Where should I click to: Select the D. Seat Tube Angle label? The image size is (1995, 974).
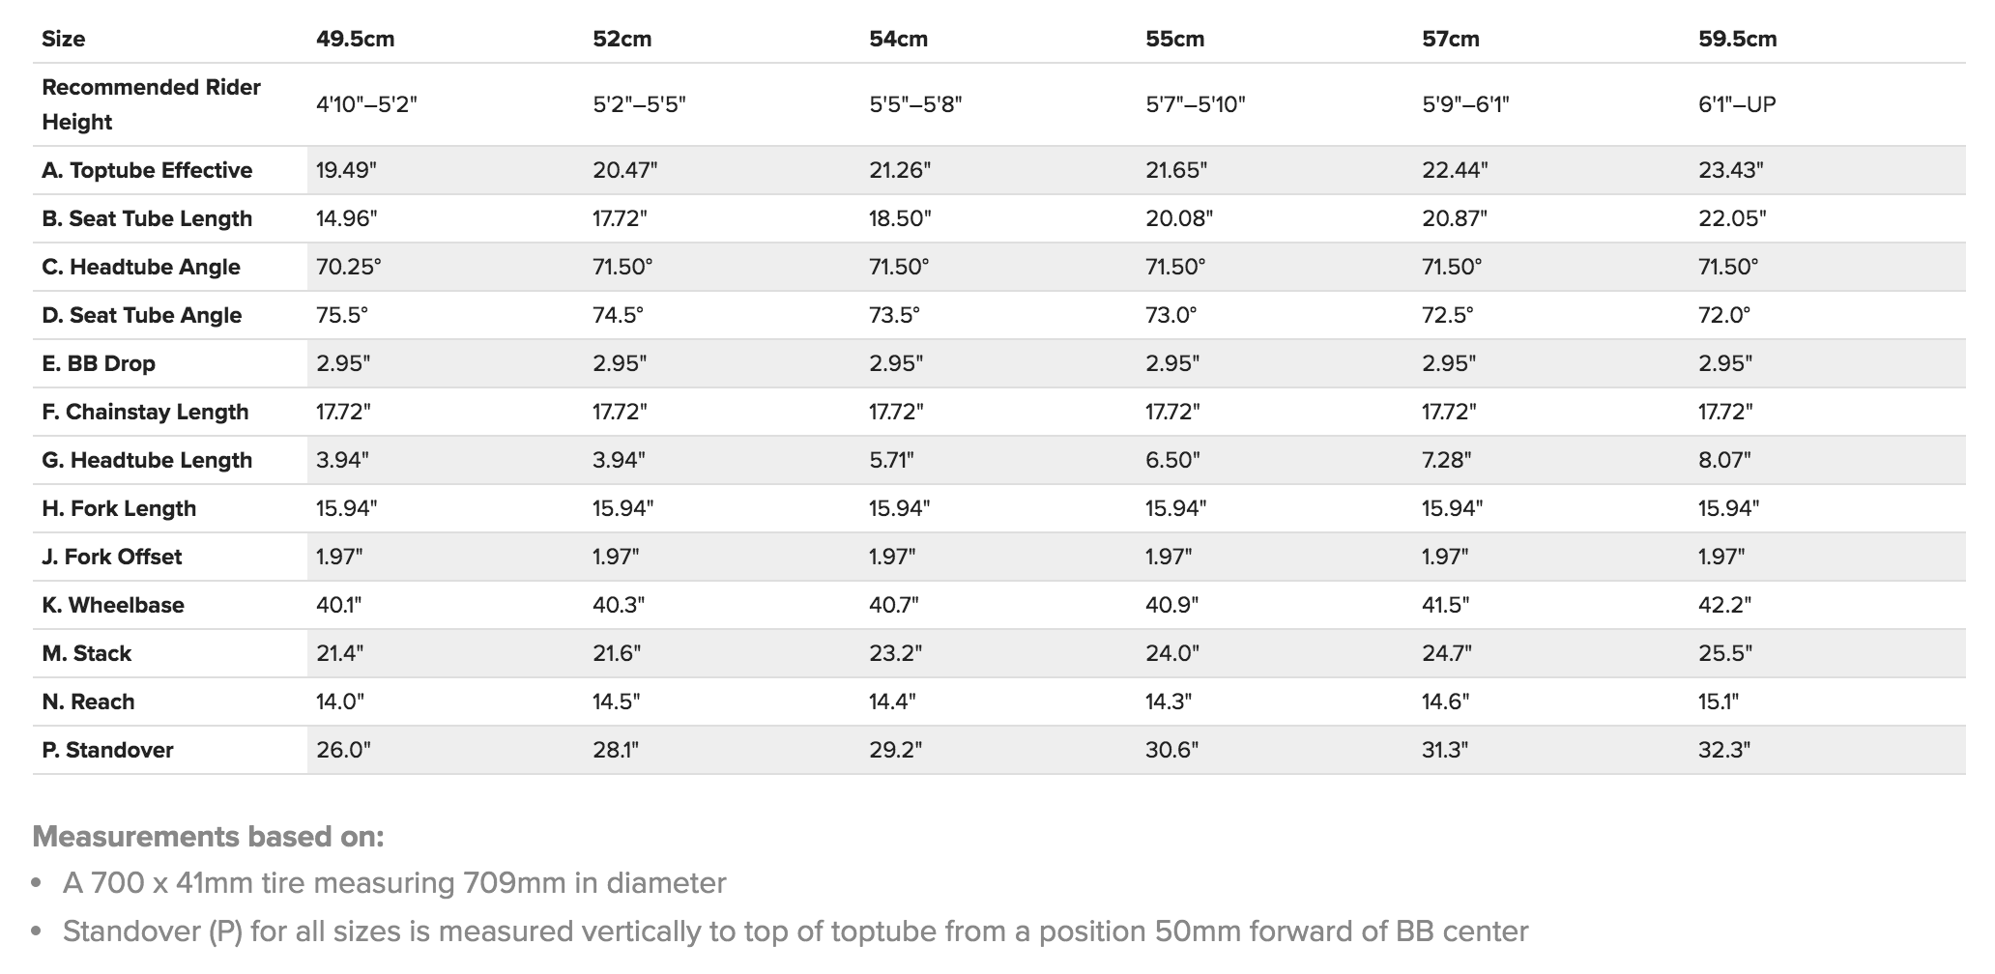[x=141, y=316]
